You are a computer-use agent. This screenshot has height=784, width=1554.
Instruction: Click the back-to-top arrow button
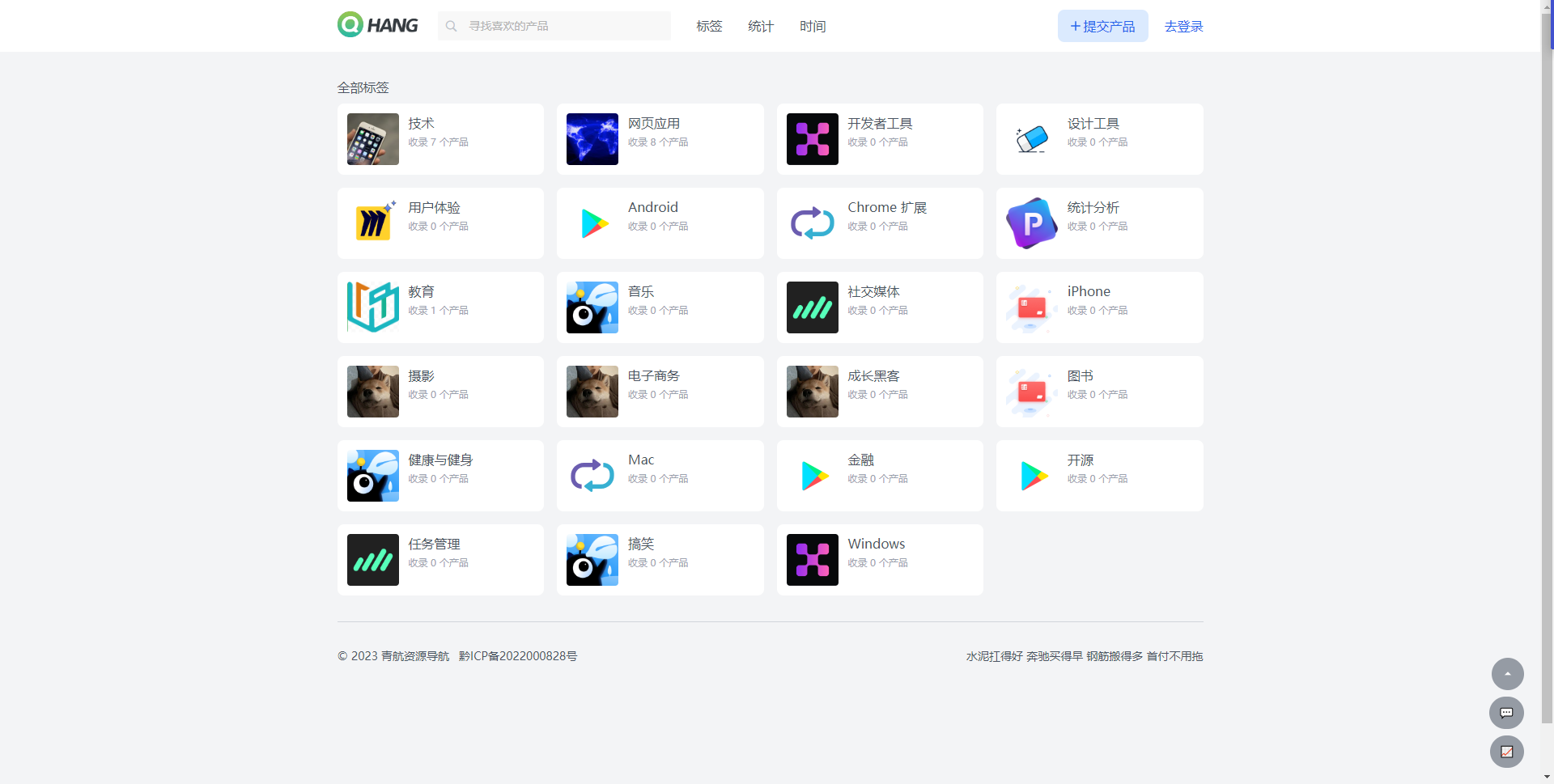coord(1507,674)
